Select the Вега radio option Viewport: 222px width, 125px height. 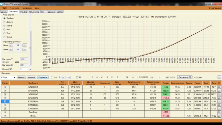(4, 30)
